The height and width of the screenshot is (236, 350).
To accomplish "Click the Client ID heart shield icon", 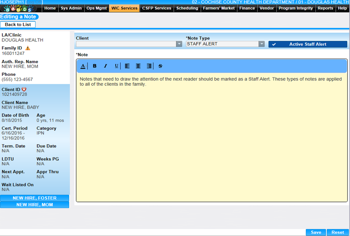I will coord(24,89).
